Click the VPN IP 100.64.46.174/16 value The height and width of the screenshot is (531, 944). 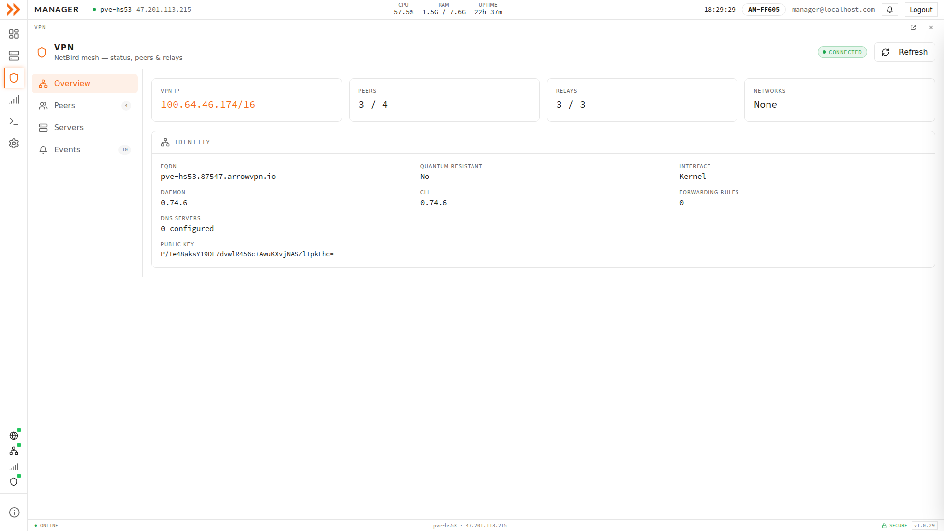click(x=207, y=105)
